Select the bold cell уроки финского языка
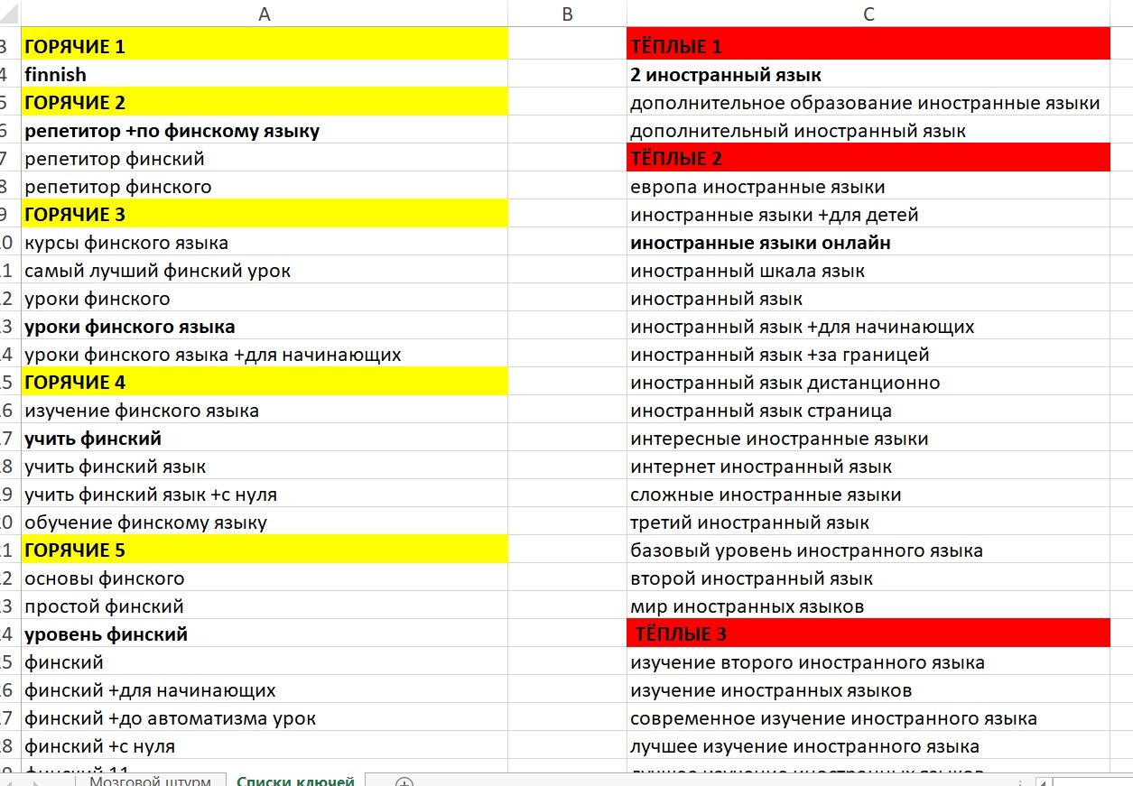This screenshot has height=786, width=1133. coord(265,326)
